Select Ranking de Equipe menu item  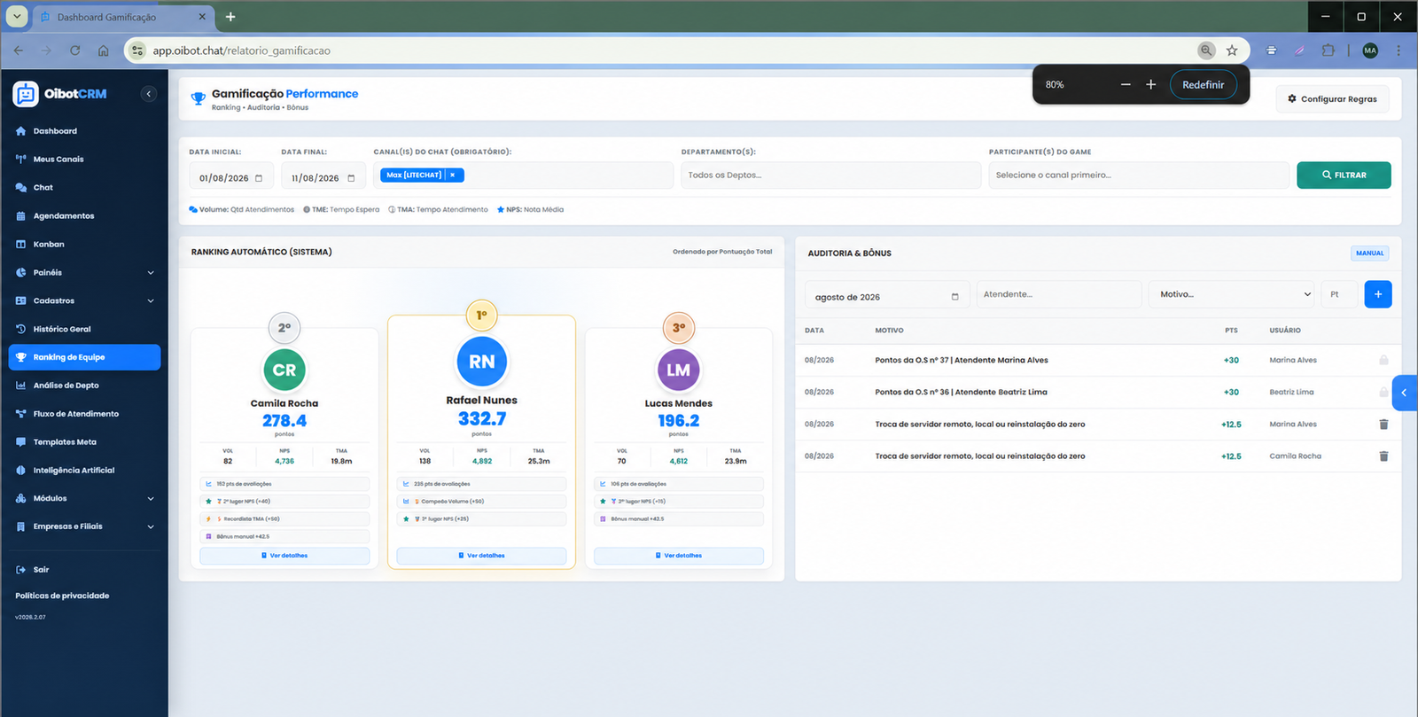pos(84,357)
